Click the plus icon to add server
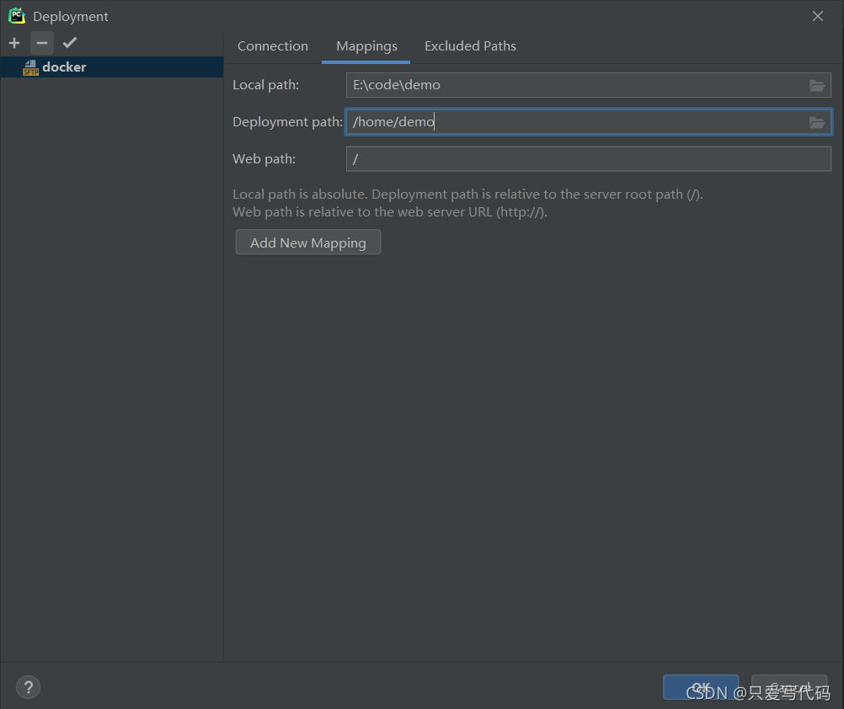 click(x=14, y=43)
